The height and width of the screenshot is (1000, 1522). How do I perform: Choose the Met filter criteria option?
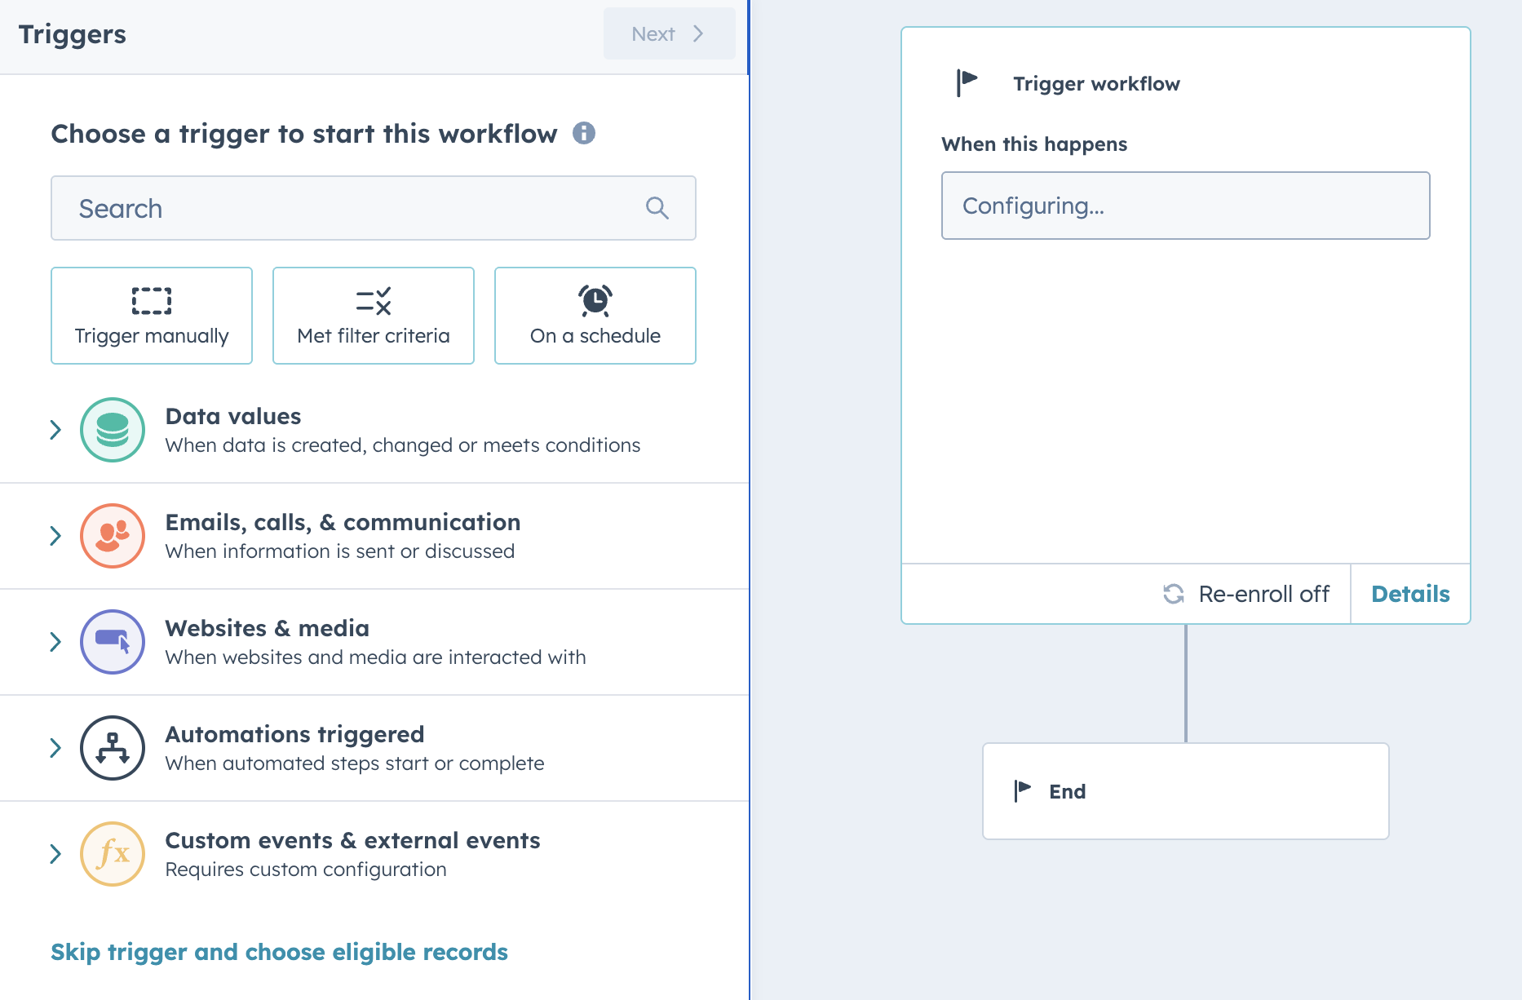(x=374, y=316)
